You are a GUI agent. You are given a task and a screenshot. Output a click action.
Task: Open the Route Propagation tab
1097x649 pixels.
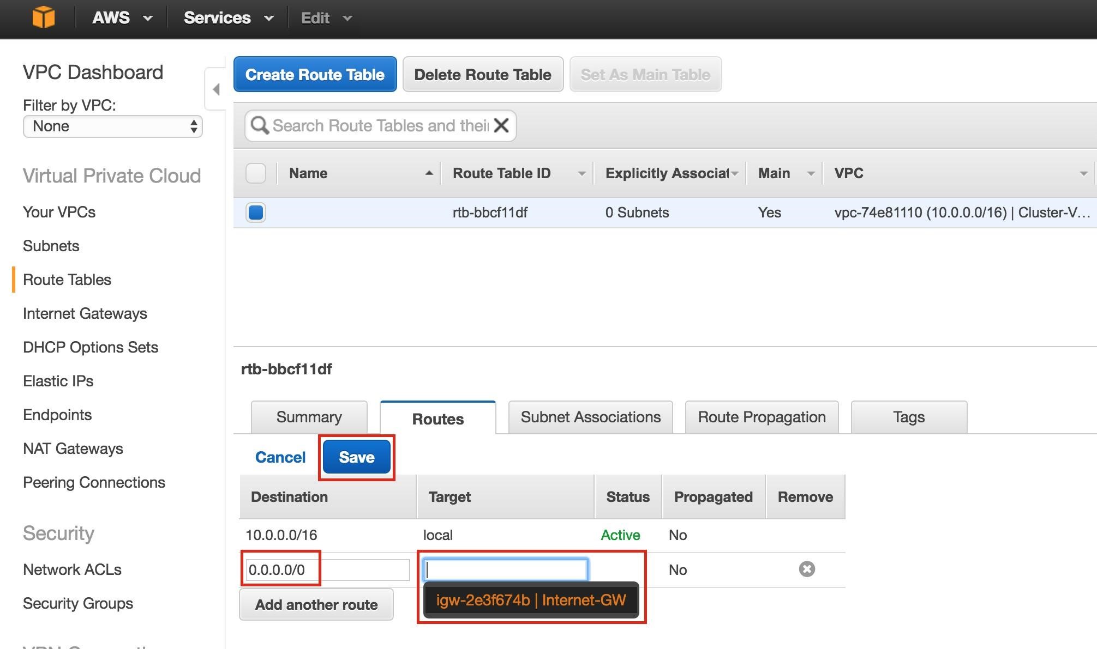tap(762, 417)
